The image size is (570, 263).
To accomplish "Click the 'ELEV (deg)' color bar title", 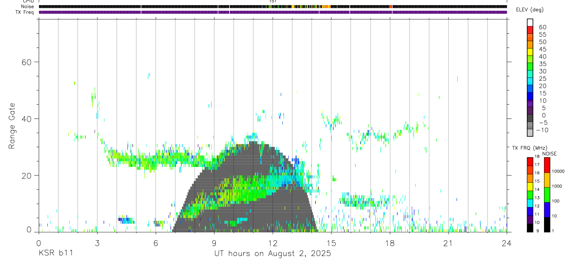I will [530, 10].
